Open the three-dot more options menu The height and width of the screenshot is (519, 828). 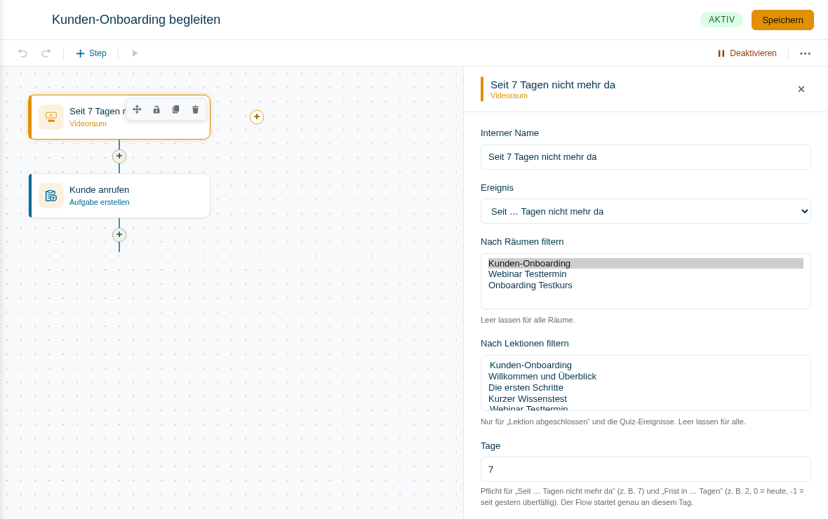pos(805,53)
